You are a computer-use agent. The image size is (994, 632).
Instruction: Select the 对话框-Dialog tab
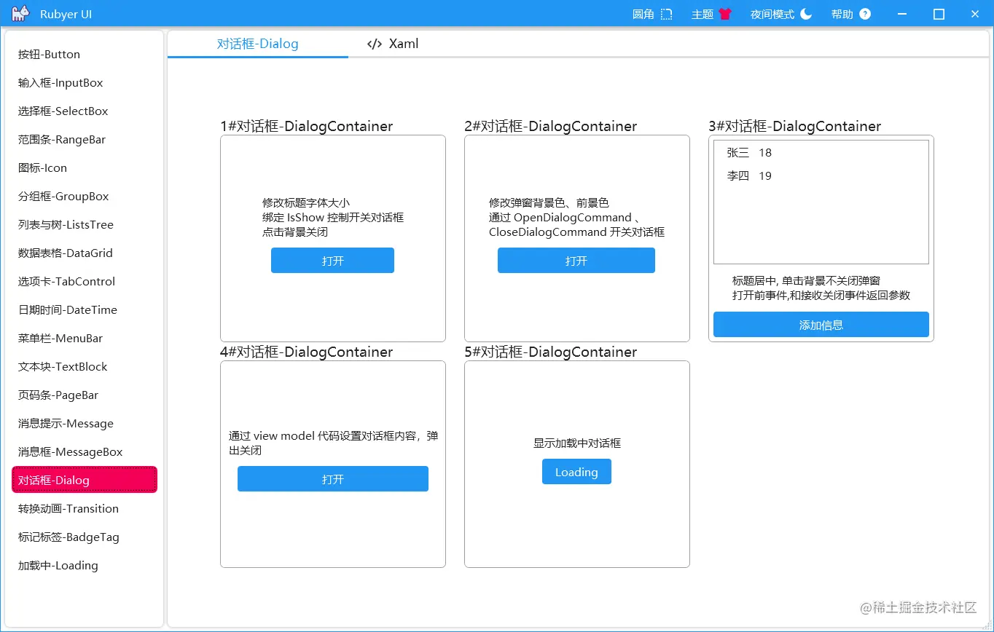[x=258, y=44]
